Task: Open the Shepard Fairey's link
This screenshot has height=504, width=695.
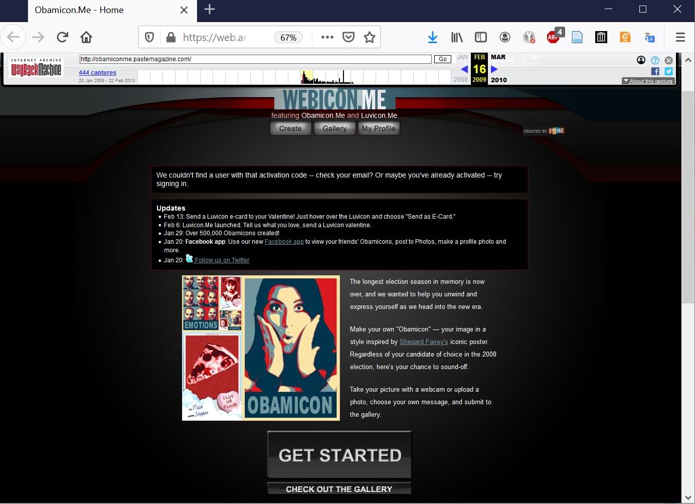Action: click(424, 342)
